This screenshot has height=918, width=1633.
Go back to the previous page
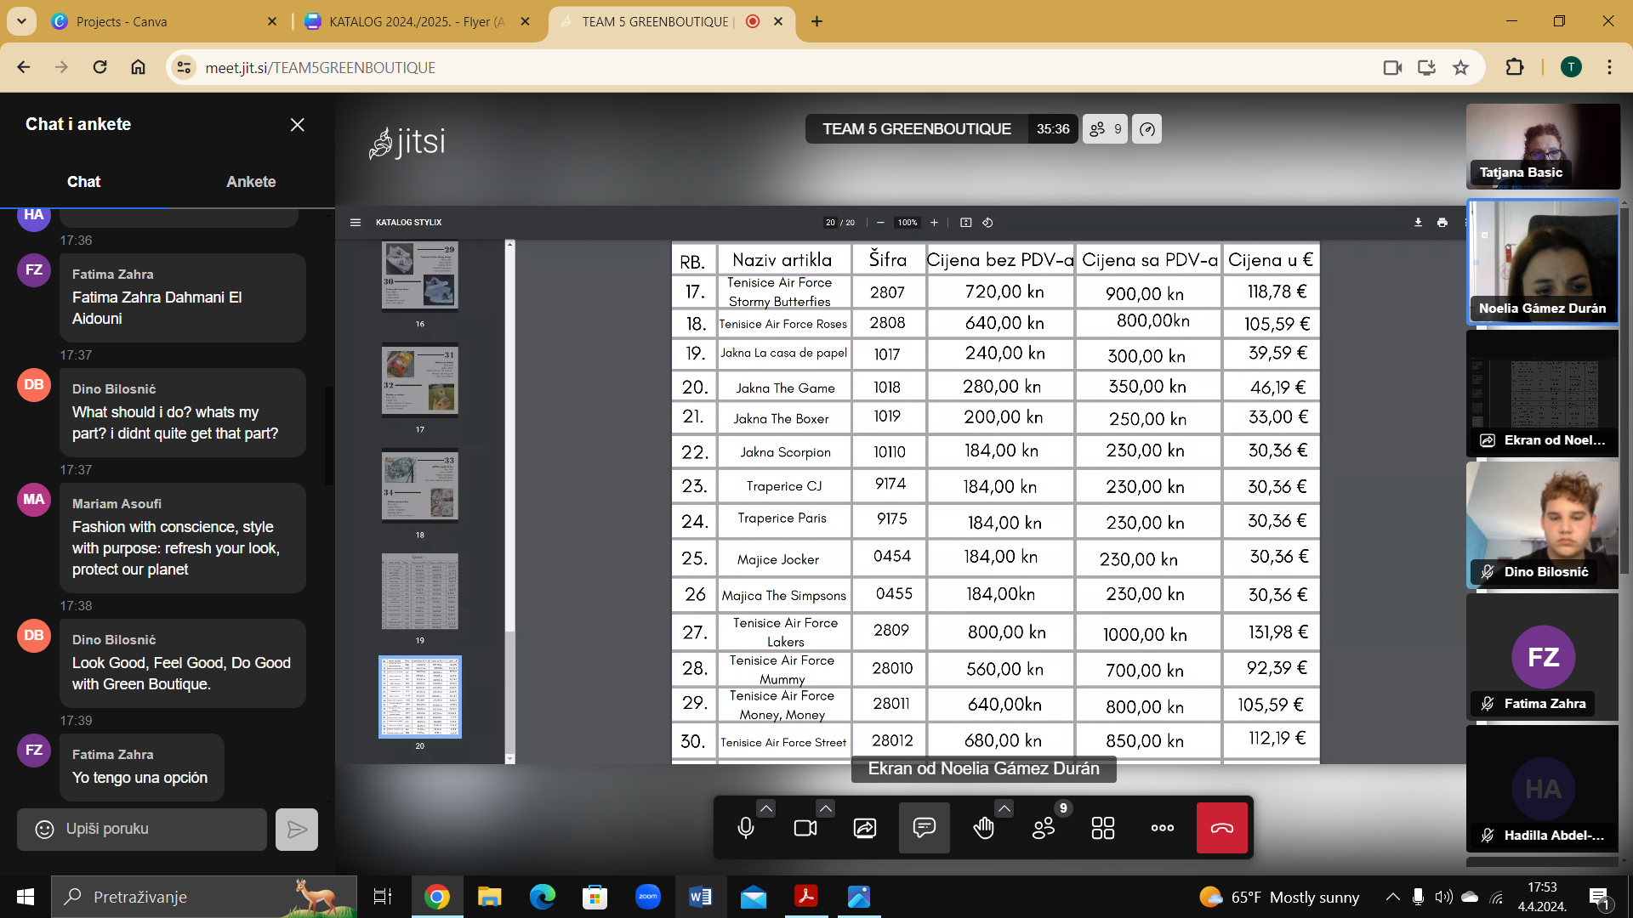tap(24, 67)
